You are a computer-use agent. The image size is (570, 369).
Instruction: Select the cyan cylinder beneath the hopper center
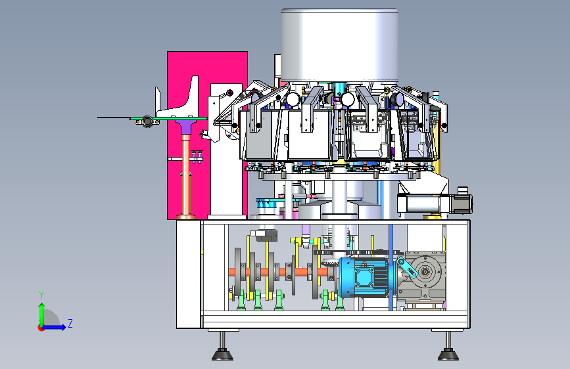[x=339, y=88]
